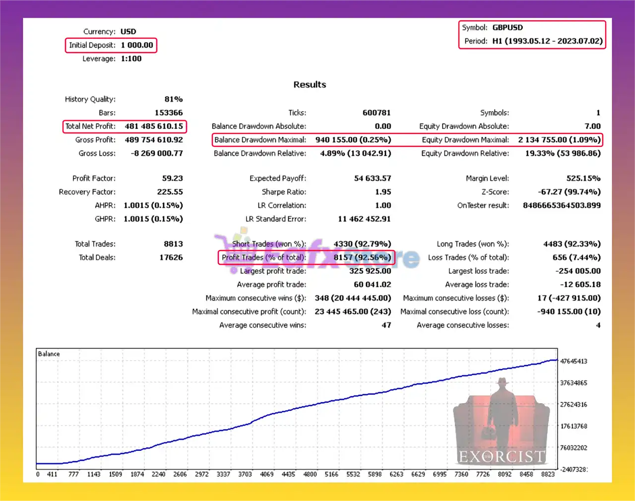
Task: Click Maximum consecutive wins value 348 (20 444 445.00)
Action: tap(353, 298)
